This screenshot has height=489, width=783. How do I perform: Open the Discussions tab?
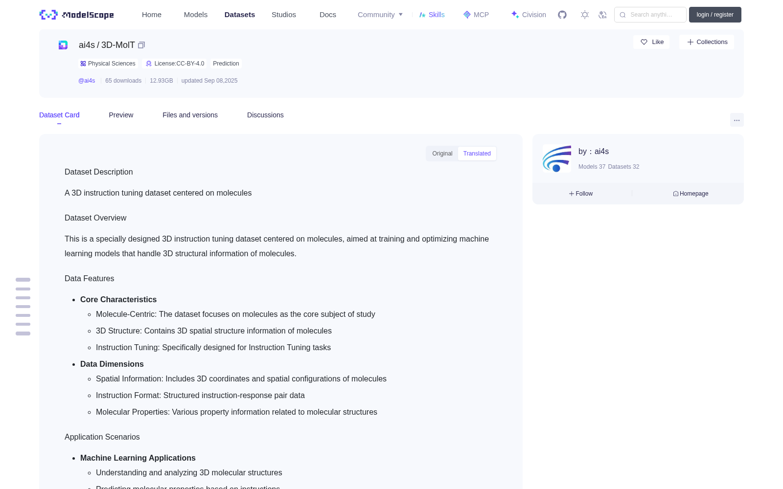[265, 115]
